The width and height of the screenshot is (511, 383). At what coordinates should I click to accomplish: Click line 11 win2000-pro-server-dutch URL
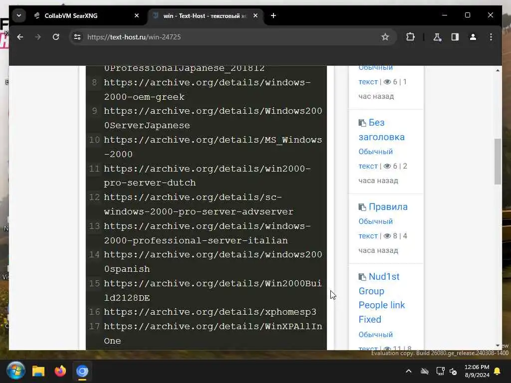point(207,176)
